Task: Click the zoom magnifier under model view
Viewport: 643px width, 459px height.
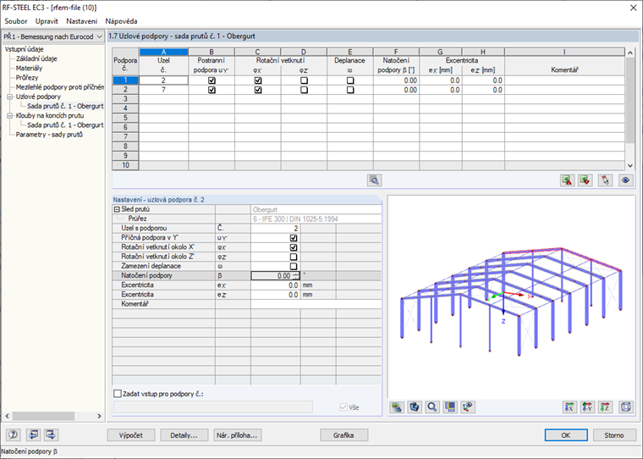Action: (x=431, y=406)
